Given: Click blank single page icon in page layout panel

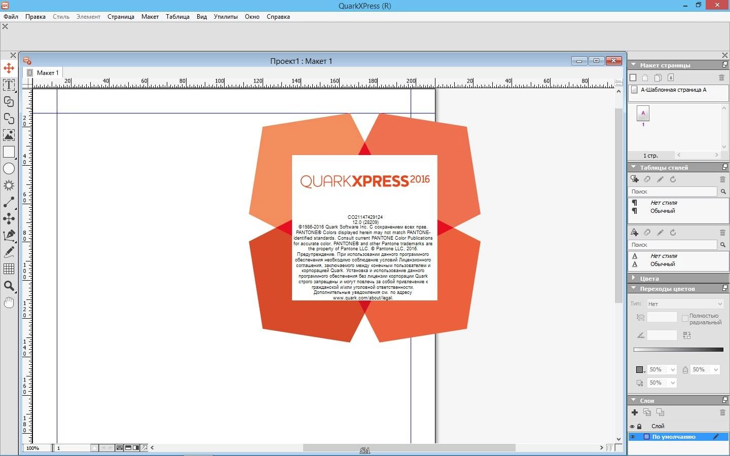Looking at the screenshot, I should 633,78.
